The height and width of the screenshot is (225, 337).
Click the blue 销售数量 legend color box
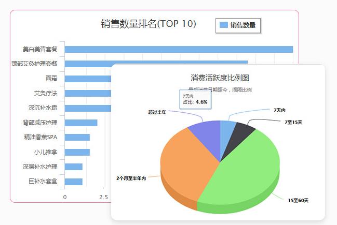point(224,25)
